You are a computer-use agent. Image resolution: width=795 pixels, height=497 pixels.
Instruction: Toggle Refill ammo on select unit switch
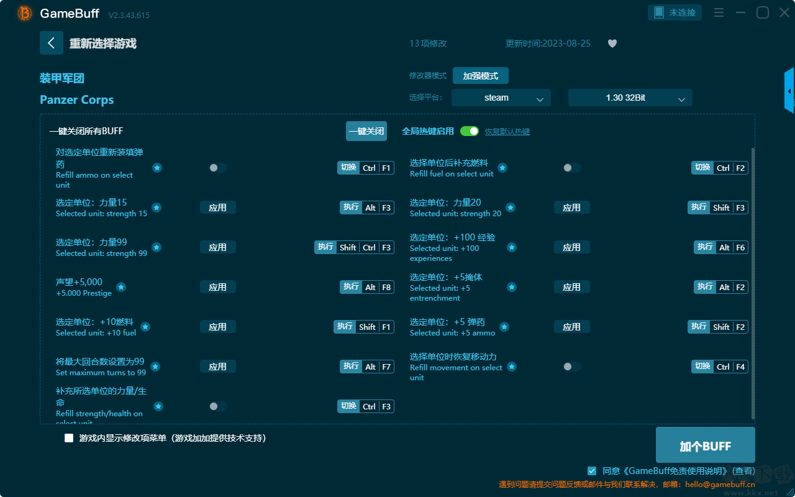click(x=218, y=168)
